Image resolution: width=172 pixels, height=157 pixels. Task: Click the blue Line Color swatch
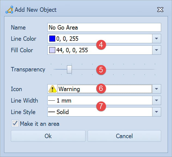click(52, 39)
